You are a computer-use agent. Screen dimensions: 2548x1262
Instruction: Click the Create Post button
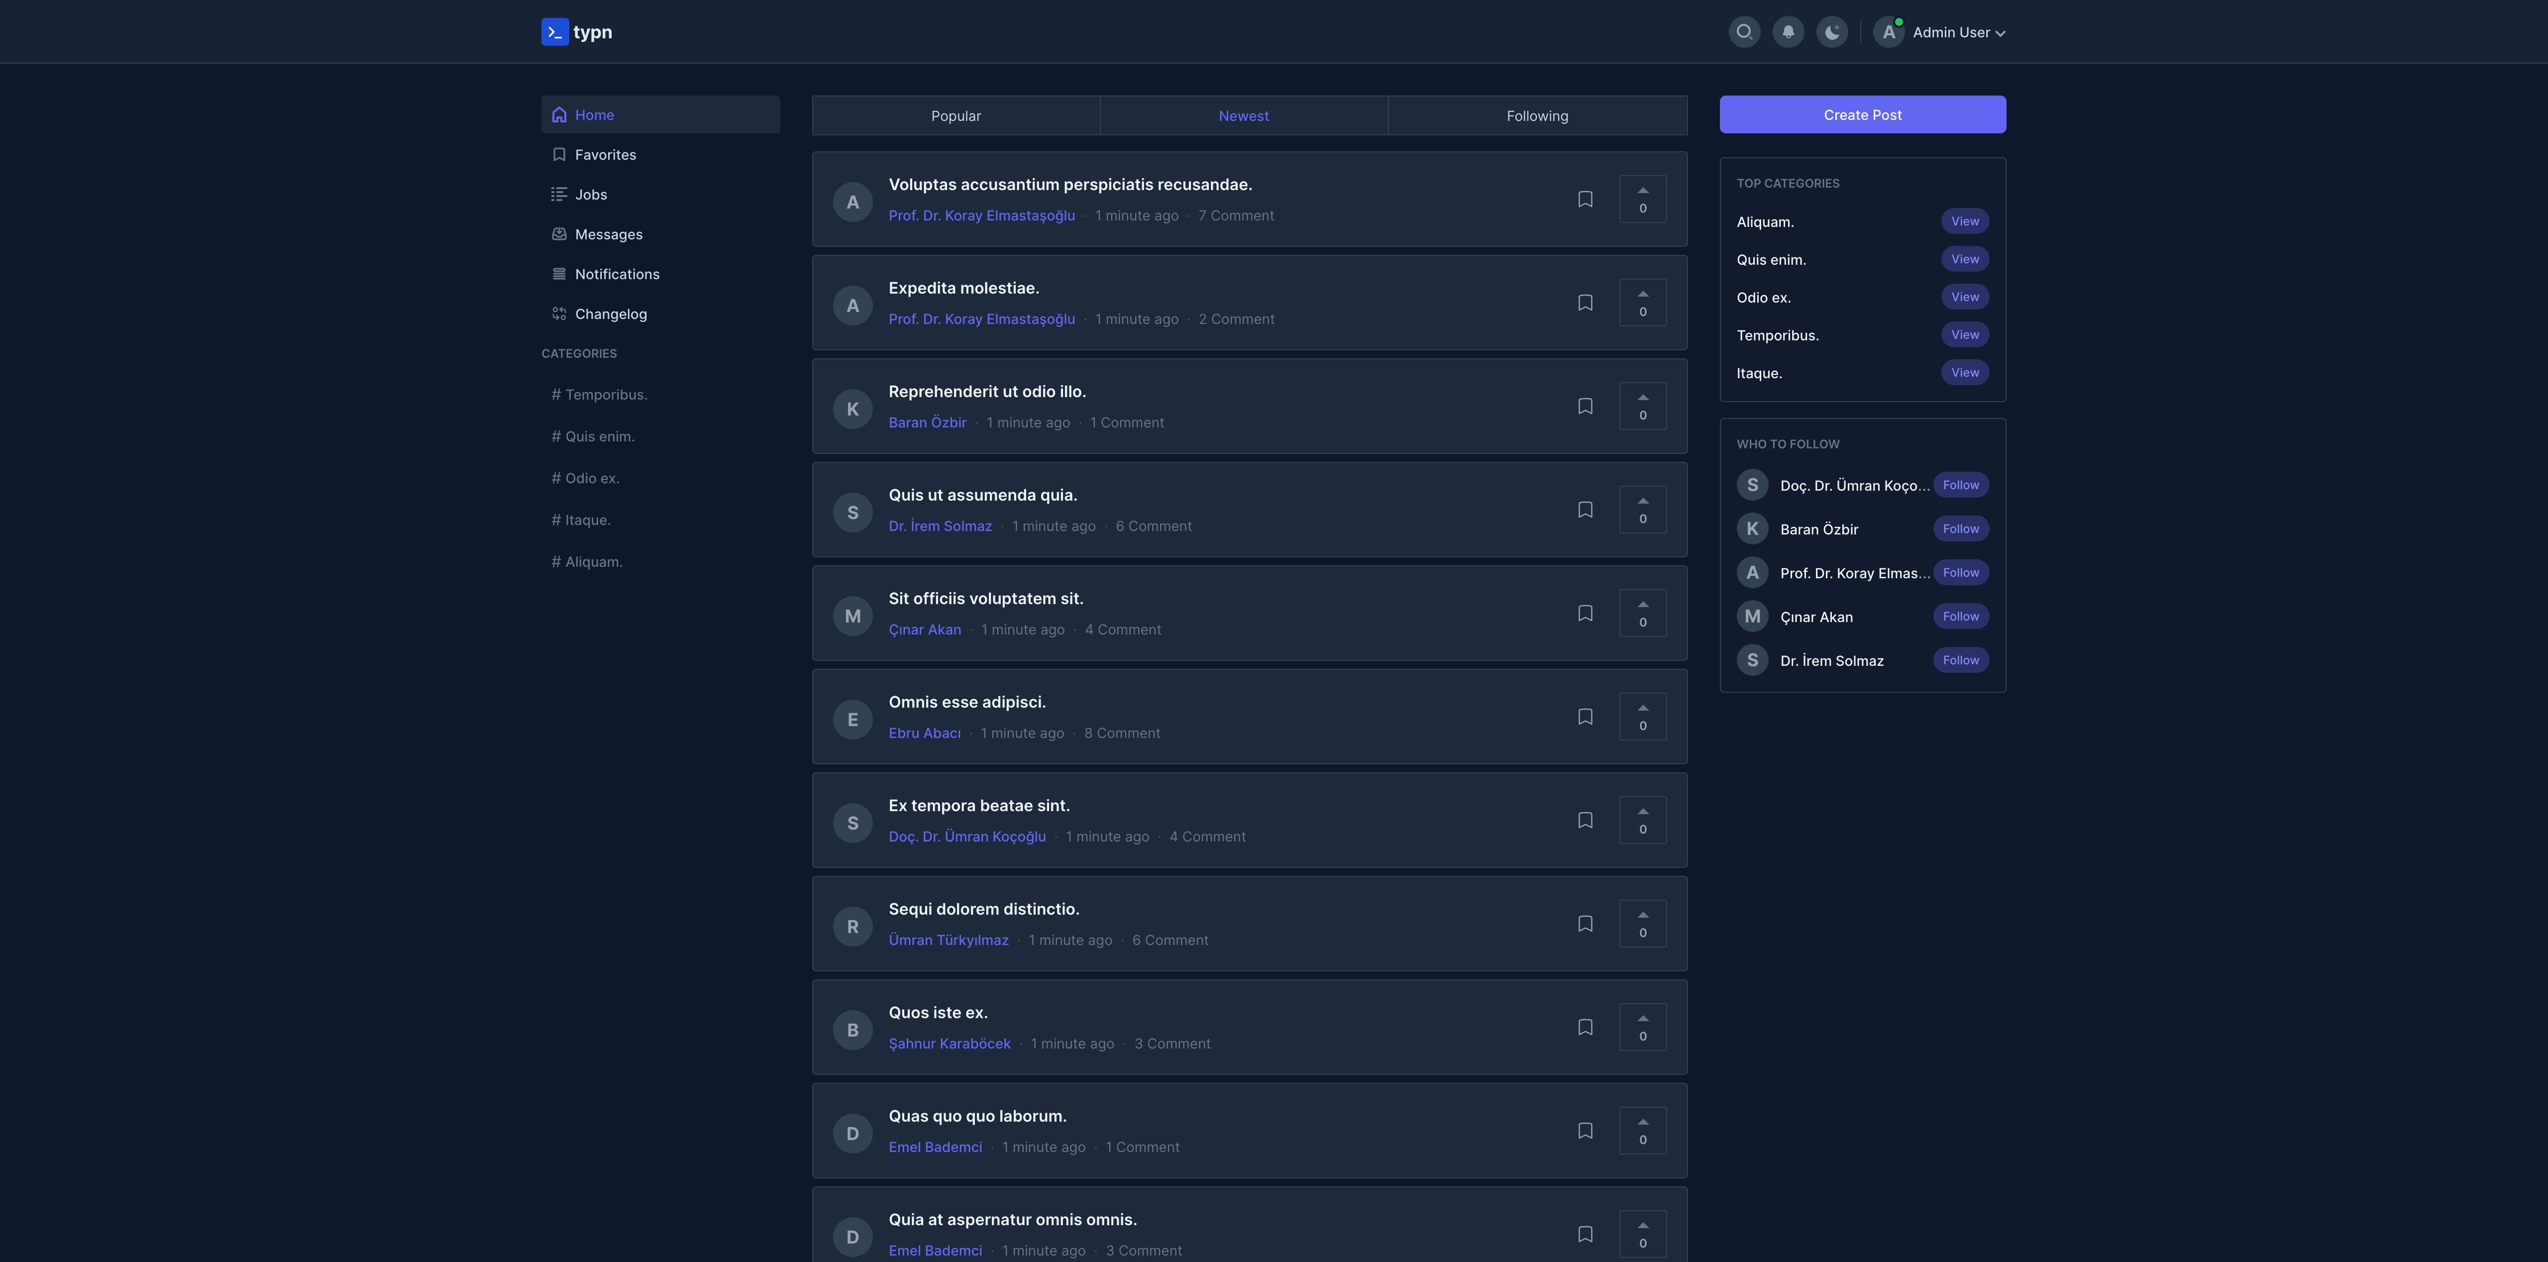point(1862,115)
